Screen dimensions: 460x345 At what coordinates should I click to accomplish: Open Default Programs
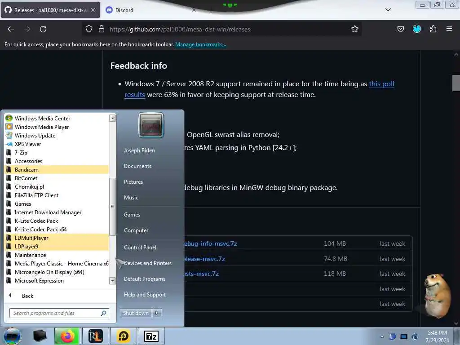tap(144, 279)
